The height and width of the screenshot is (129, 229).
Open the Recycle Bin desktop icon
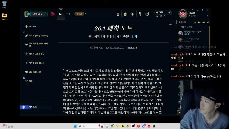[x=5, y=5]
